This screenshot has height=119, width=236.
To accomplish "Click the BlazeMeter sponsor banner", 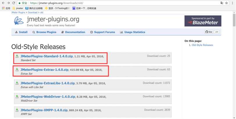I will point(203,21).
